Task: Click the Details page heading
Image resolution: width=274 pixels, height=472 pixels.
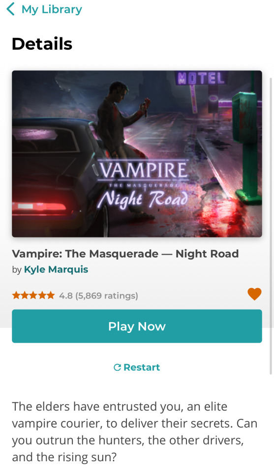Action: click(42, 44)
